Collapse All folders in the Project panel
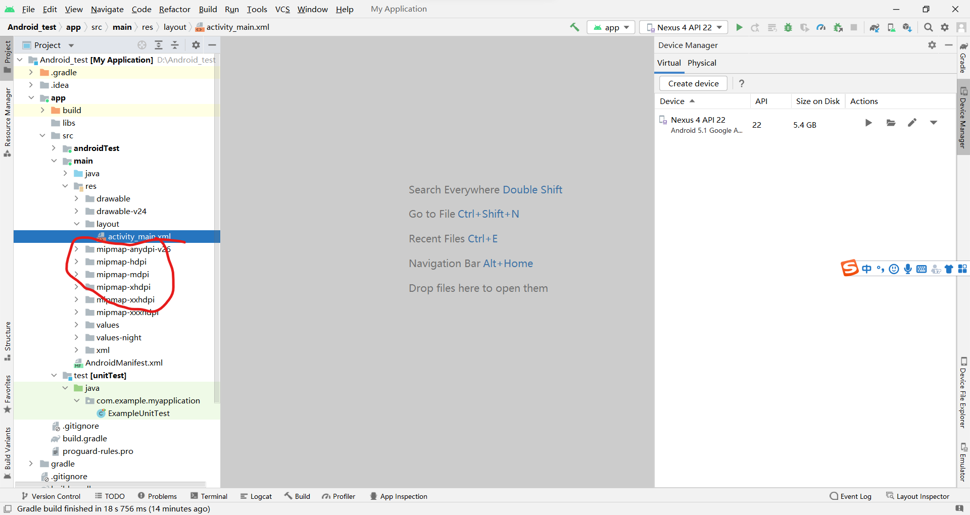This screenshot has width=970, height=515. 175,44
